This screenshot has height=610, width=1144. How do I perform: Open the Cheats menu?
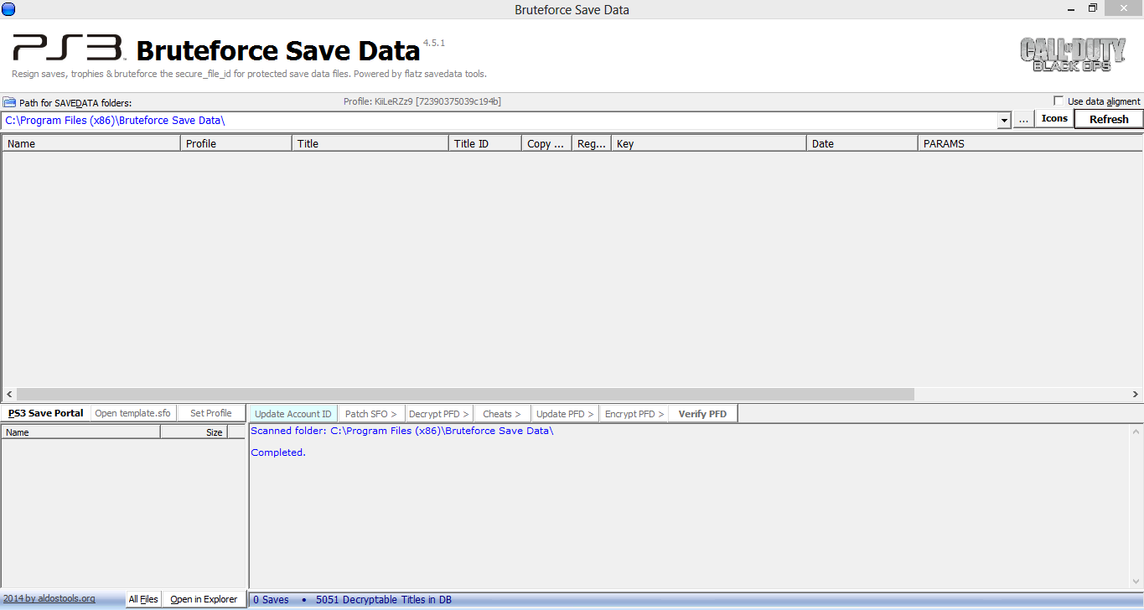tap(502, 414)
